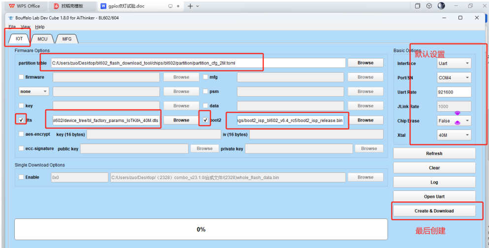This screenshot has height=248, width=489.
Task: Enable aes-encrypt checkbox
Action: pos(21,134)
